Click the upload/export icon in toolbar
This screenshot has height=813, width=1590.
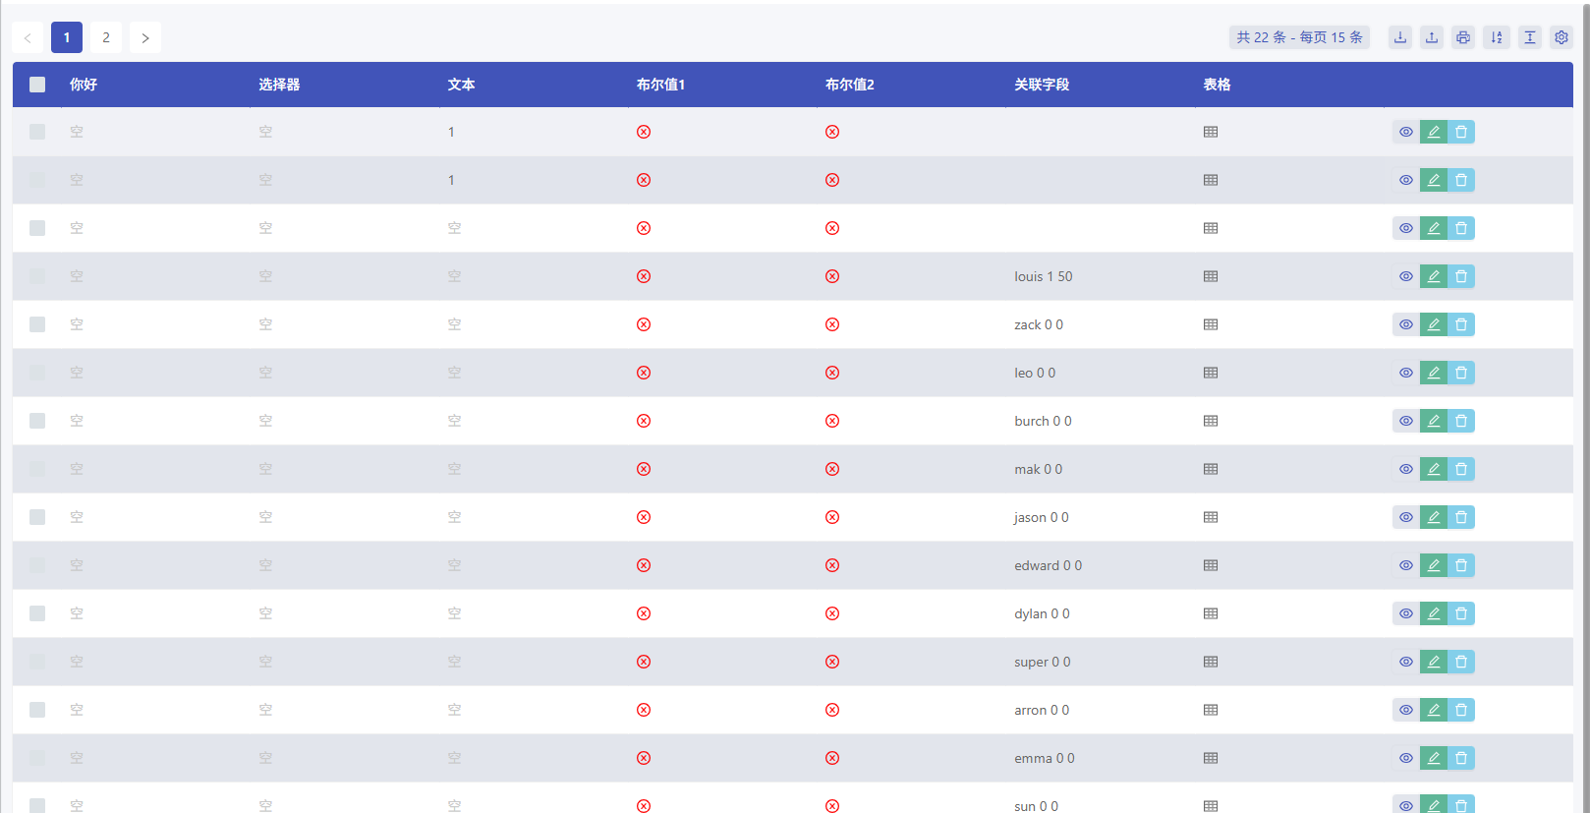(x=1432, y=37)
